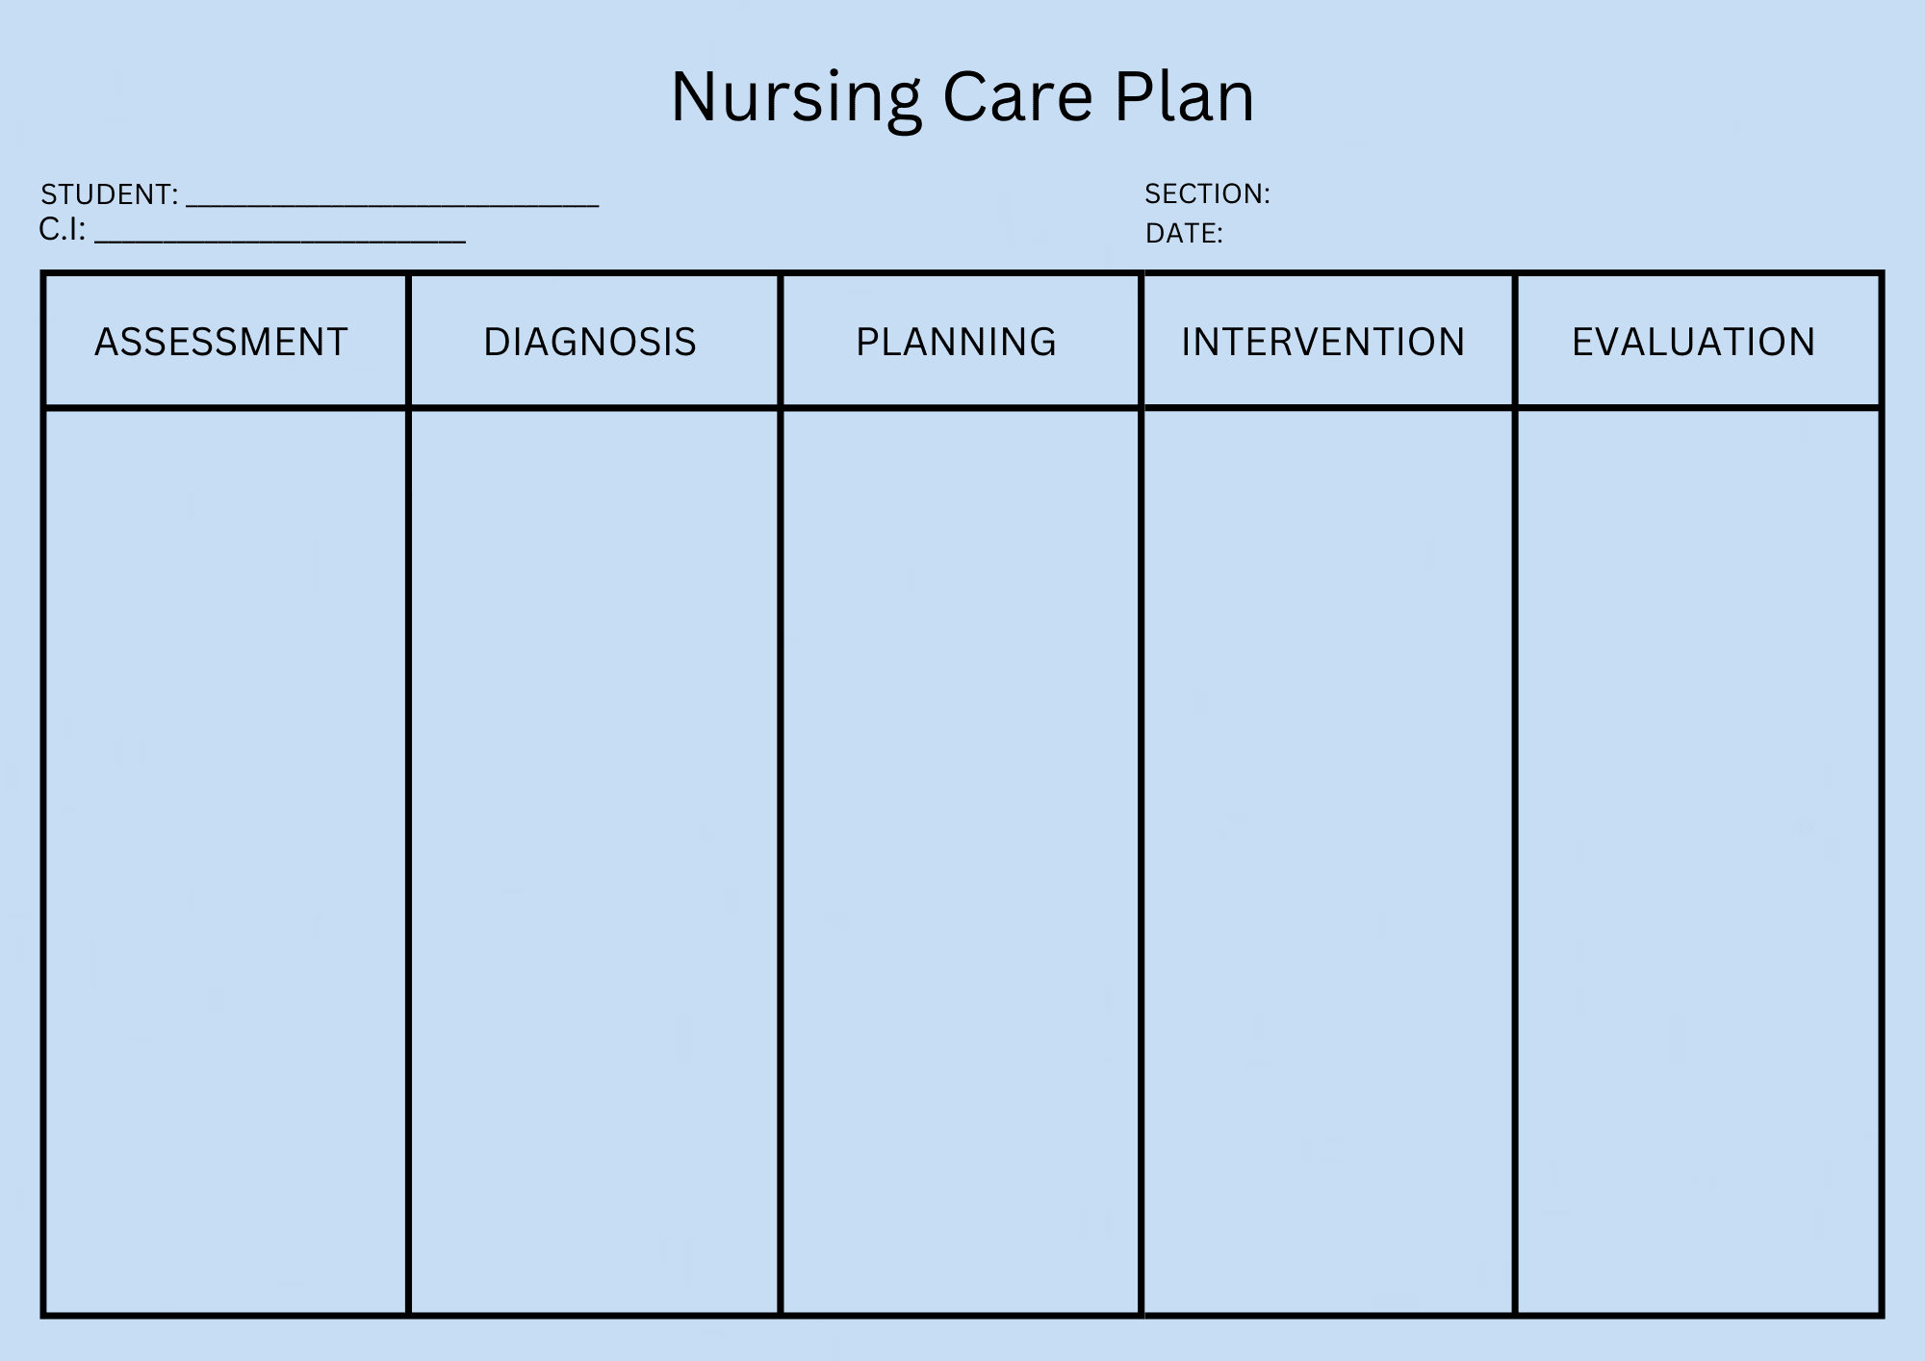Click the SECTION label text

point(1207,194)
